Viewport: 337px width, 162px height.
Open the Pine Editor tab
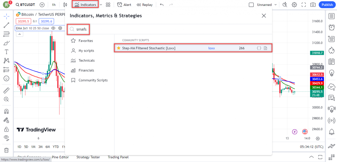click(61, 157)
